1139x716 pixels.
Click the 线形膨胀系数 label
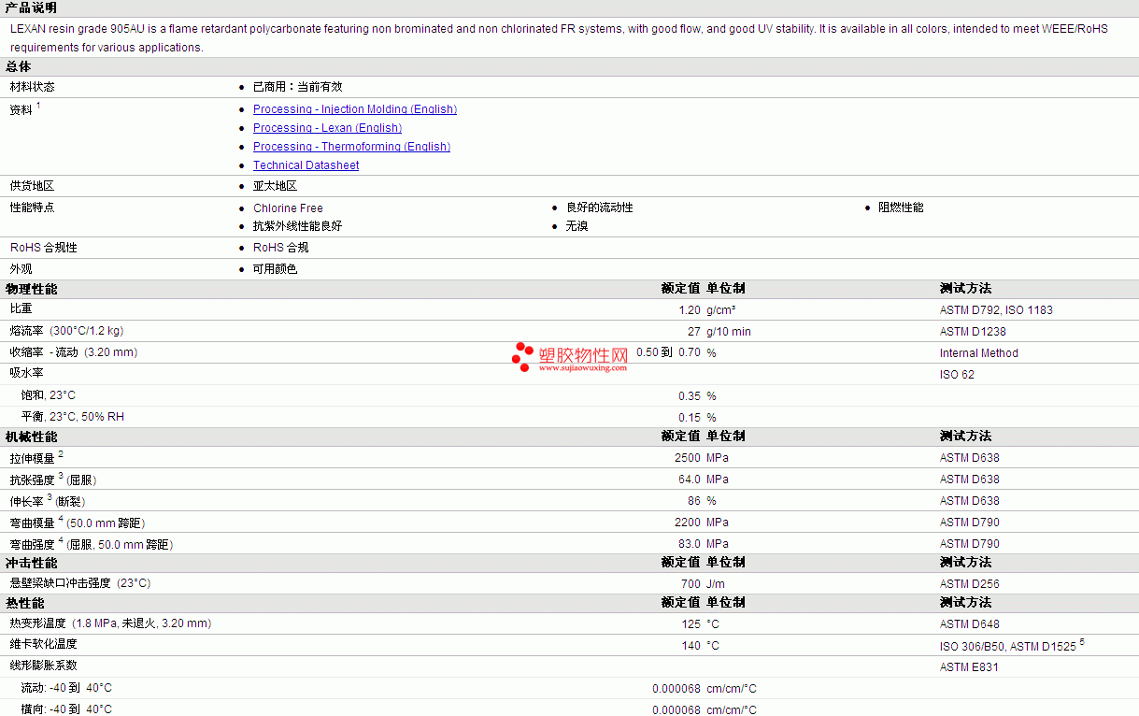[x=44, y=666]
